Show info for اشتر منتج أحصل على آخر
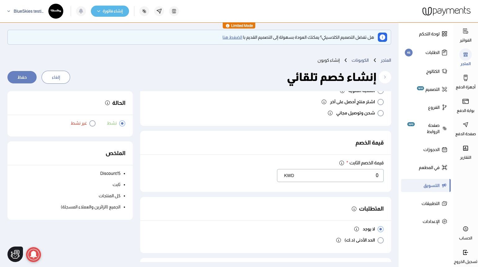Viewport: 478px width, 267px height. pos(324,102)
